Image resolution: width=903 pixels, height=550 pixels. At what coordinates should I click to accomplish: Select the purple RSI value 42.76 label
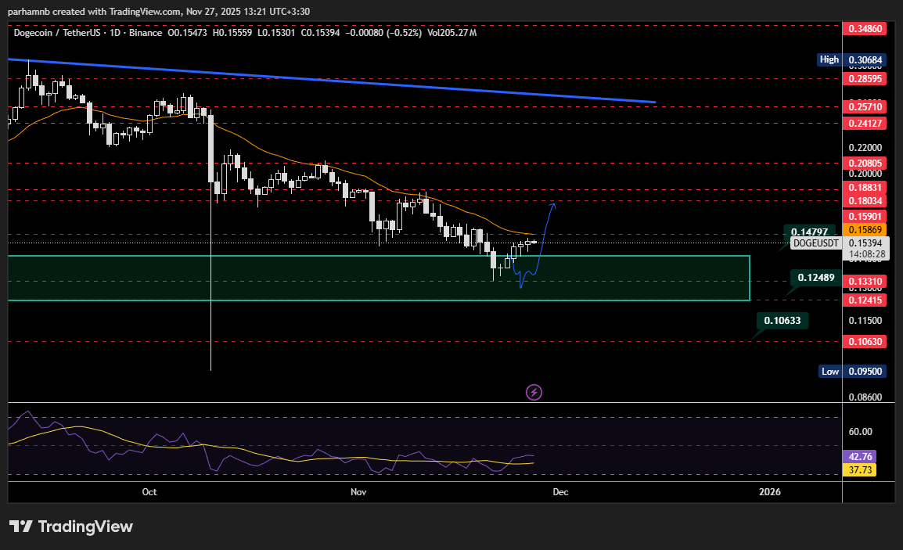tap(861, 457)
